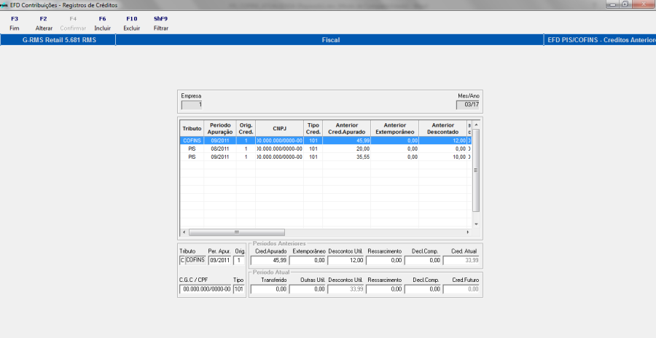Viewport: 656px width, 338px height.
Task: Click Periodos Anteriores Ressarcimento field
Action: pos(384,260)
